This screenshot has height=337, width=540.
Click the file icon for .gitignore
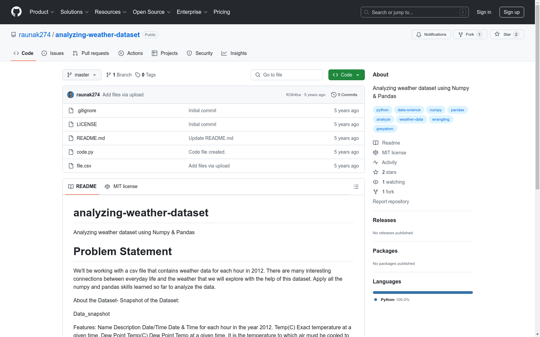point(71,111)
